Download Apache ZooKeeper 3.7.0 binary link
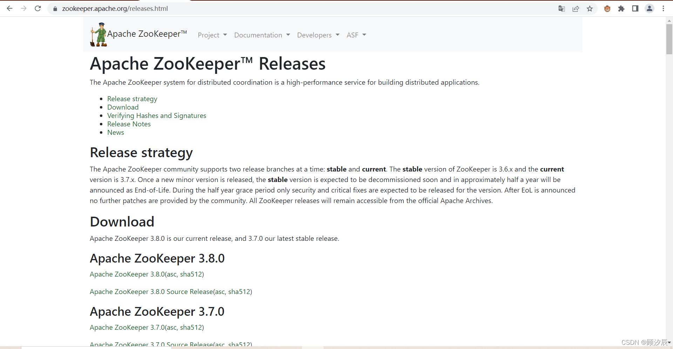This screenshot has height=349, width=673. click(127, 328)
